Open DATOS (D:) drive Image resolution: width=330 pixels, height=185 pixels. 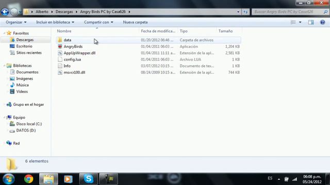pos(26,131)
